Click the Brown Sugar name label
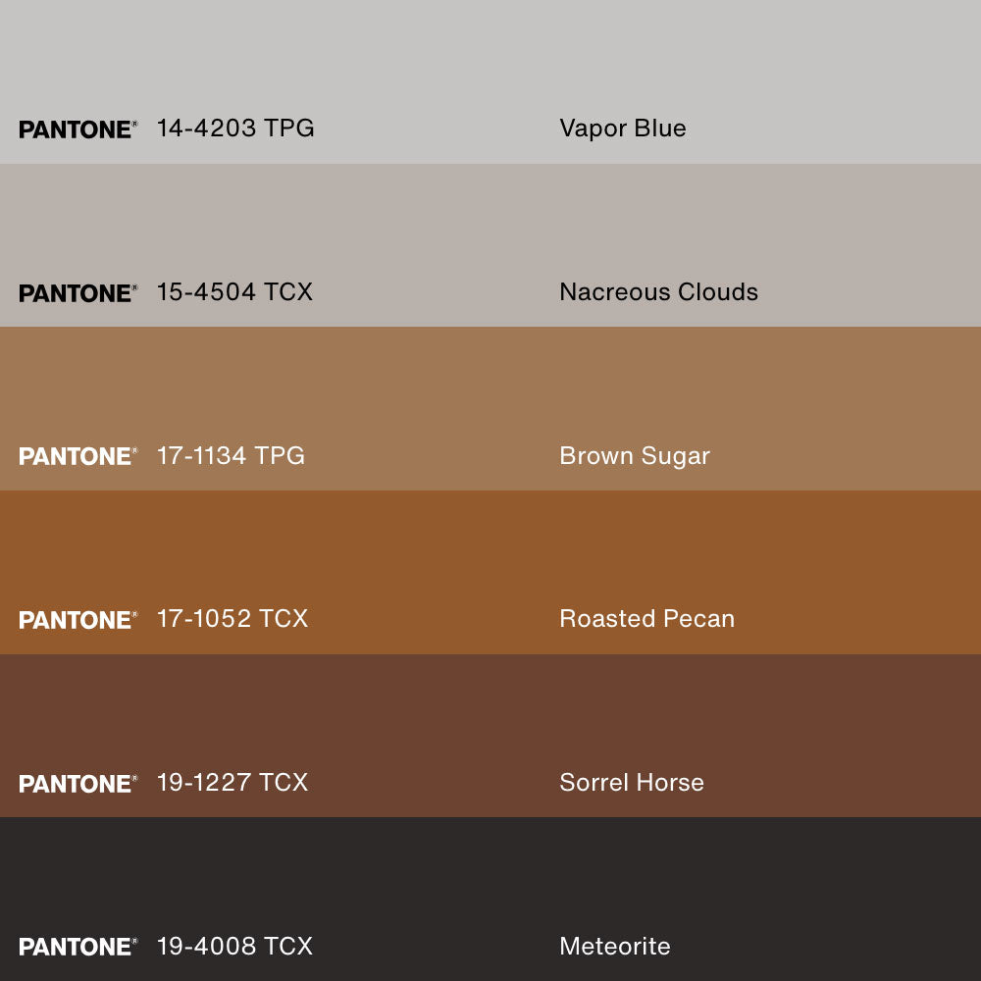This screenshot has width=981, height=981. [x=634, y=455]
